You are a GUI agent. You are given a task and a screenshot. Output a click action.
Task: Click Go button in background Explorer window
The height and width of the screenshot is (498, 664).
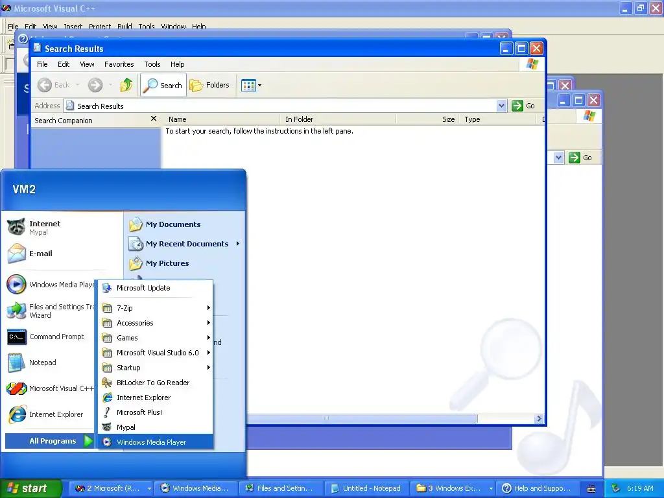click(x=581, y=158)
